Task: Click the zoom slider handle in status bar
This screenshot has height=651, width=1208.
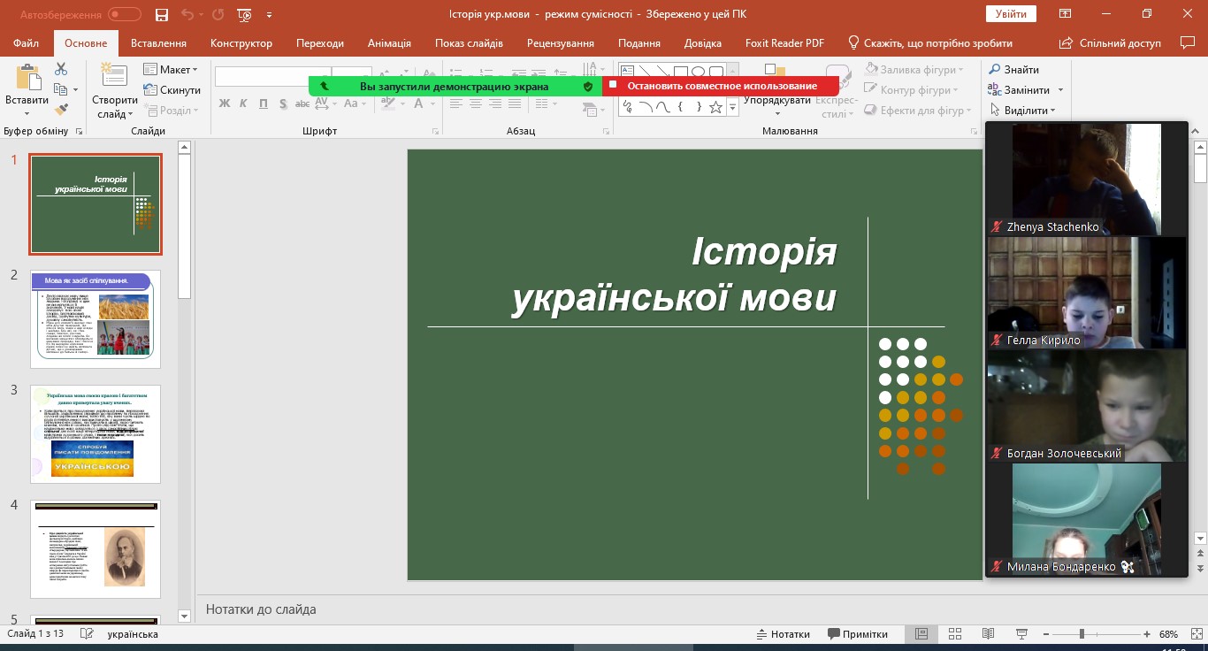Action: (1082, 634)
